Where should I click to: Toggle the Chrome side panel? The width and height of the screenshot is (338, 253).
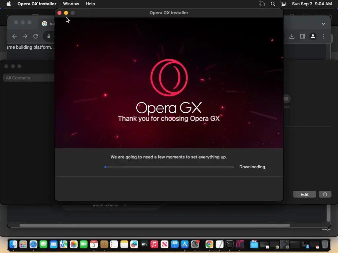(x=302, y=36)
